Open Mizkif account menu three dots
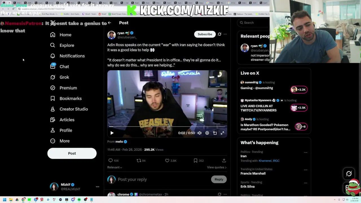The height and width of the screenshot is (203, 361). coord(98,187)
